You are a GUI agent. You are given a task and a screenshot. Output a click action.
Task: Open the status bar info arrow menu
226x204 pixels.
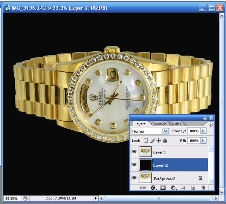tap(96, 198)
